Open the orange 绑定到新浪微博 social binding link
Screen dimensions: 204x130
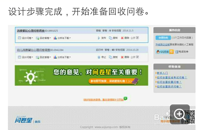[104, 100]
